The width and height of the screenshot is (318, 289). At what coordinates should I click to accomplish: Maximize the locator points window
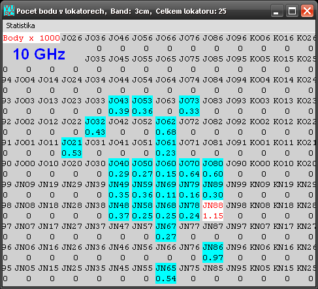tap(292, 11)
